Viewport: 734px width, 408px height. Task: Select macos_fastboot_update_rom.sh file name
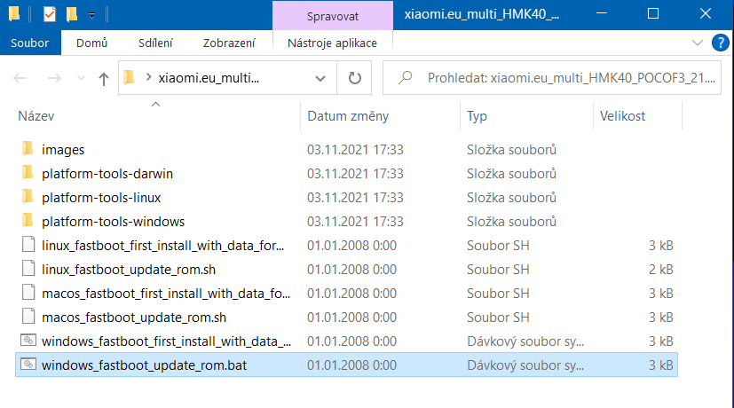click(134, 318)
